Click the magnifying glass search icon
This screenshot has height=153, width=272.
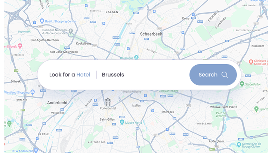(224, 75)
